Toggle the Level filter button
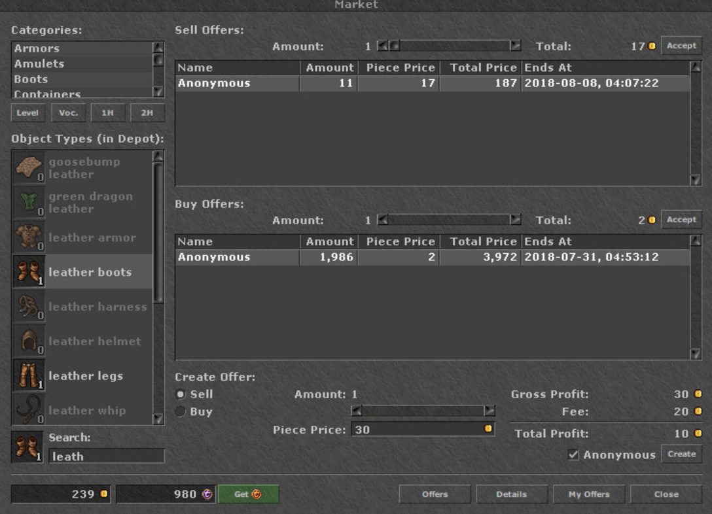 (x=27, y=113)
